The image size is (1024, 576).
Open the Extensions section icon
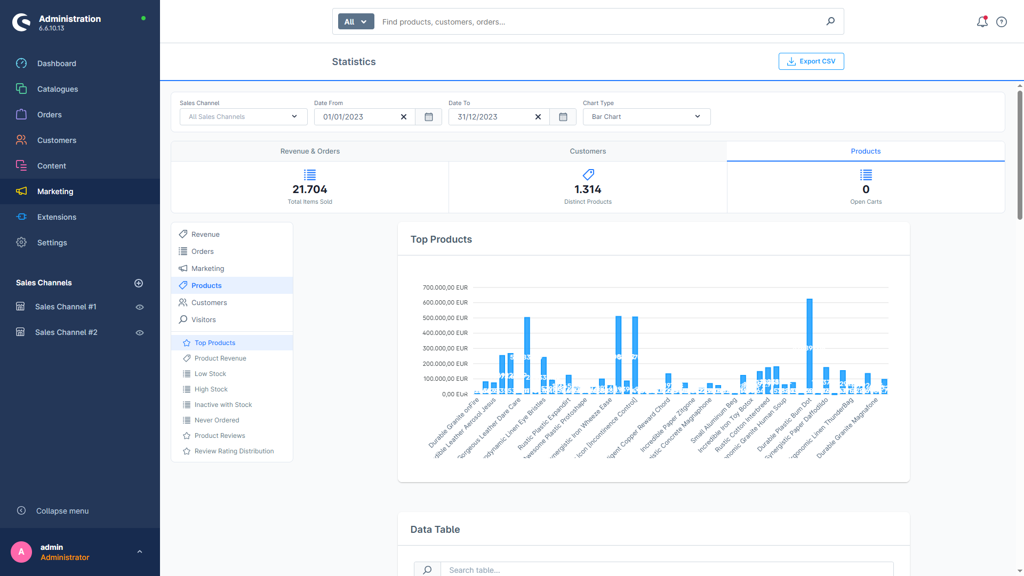(x=21, y=217)
